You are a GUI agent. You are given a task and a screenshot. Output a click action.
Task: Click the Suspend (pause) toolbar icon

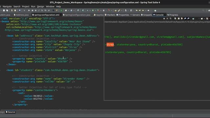(x=32, y=10)
